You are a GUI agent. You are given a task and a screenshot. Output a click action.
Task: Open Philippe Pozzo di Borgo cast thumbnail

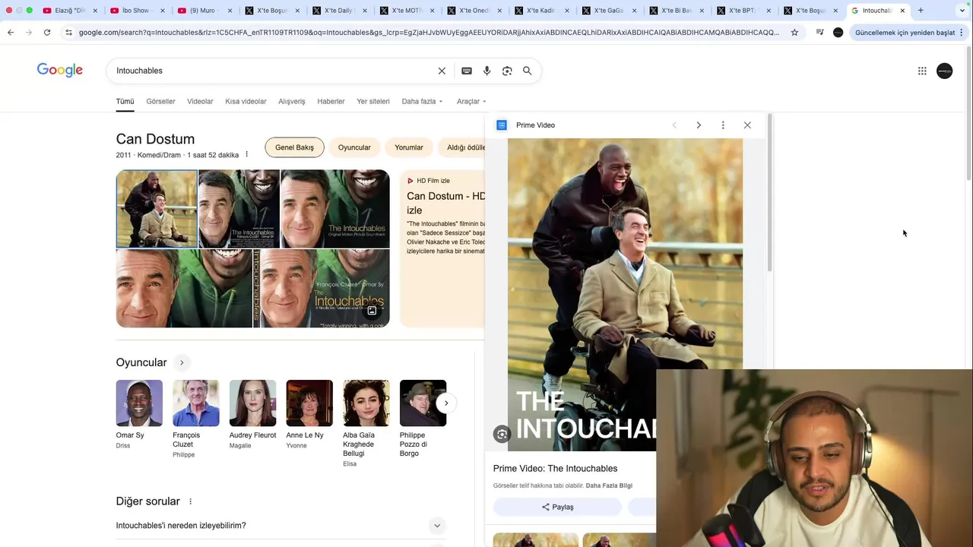(x=423, y=403)
